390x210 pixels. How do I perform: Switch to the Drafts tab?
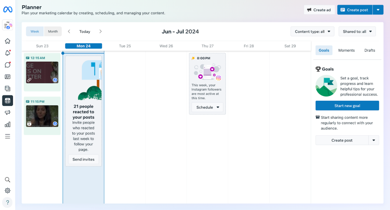(x=369, y=50)
